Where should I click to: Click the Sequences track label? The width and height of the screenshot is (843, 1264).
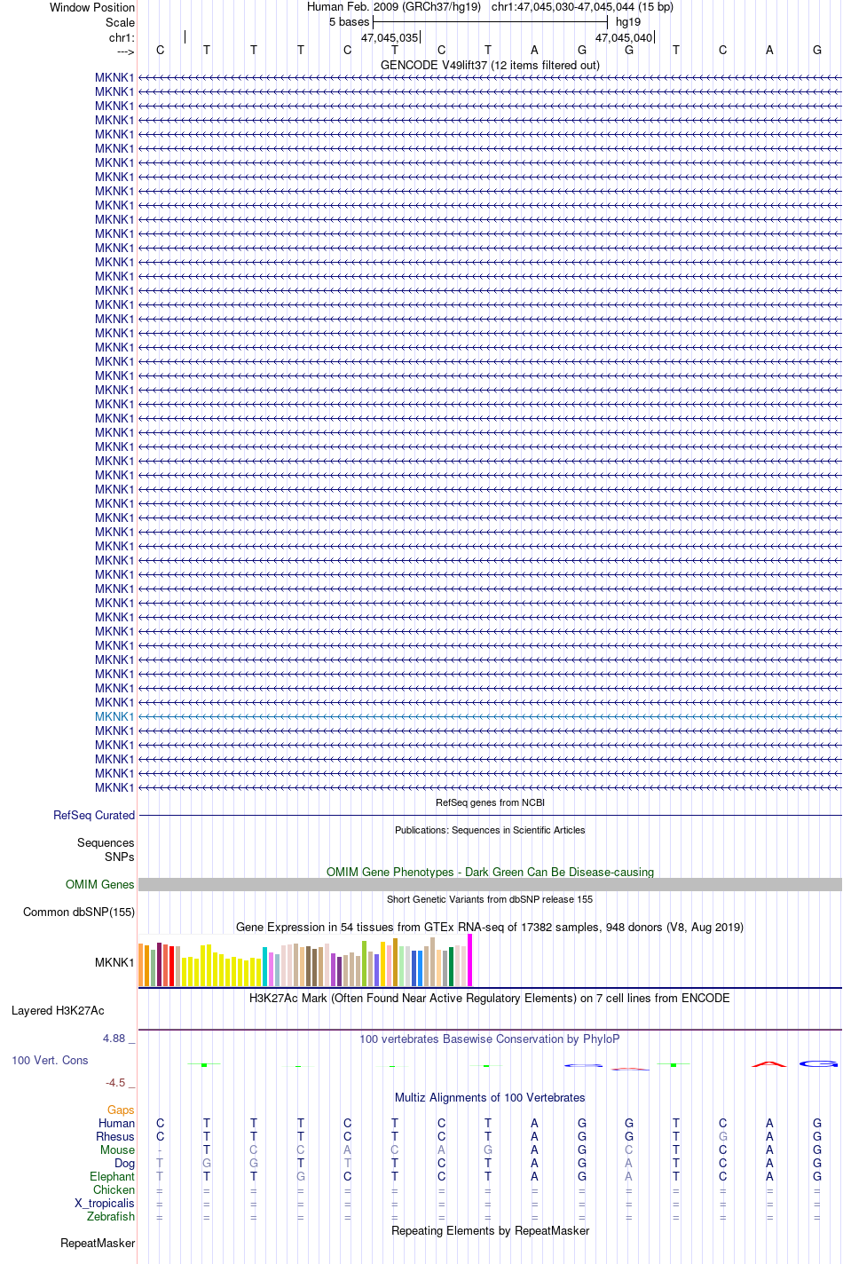(x=106, y=842)
